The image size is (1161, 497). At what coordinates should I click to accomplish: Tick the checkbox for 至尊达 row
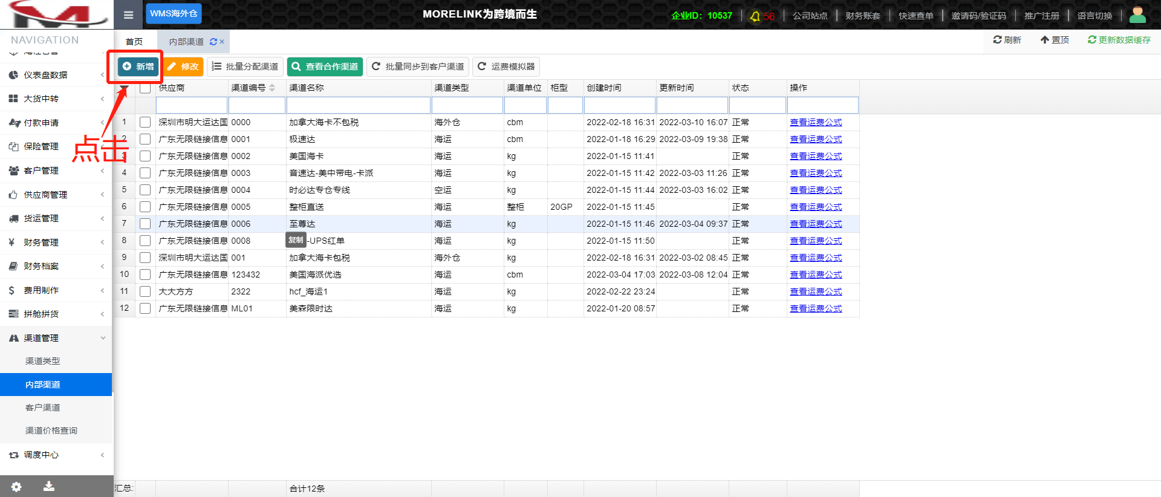(x=145, y=224)
